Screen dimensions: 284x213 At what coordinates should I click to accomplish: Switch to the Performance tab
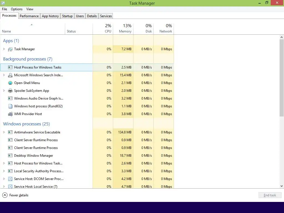coord(29,16)
